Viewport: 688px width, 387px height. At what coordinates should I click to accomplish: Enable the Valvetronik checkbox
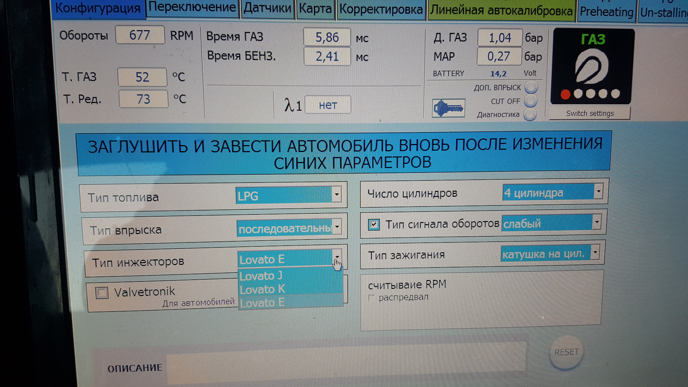[102, 293]
